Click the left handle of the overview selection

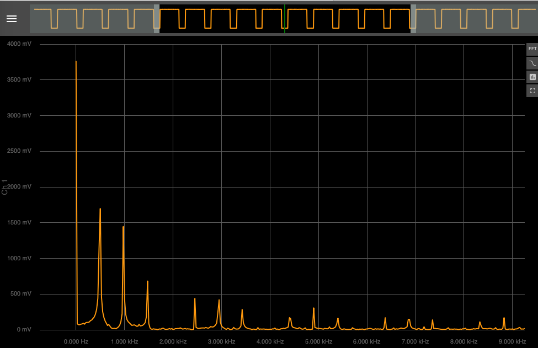(156, 18)
